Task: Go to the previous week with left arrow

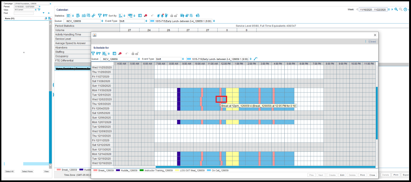Action: point(357,9)
